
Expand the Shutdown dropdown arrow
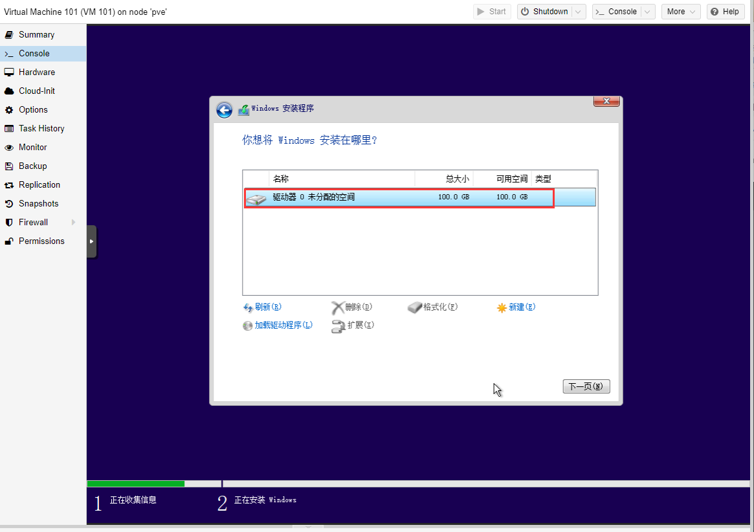pos(579,12)
